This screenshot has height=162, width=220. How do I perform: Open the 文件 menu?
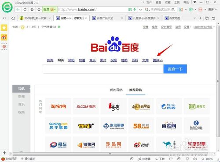(x=149, y=2)
